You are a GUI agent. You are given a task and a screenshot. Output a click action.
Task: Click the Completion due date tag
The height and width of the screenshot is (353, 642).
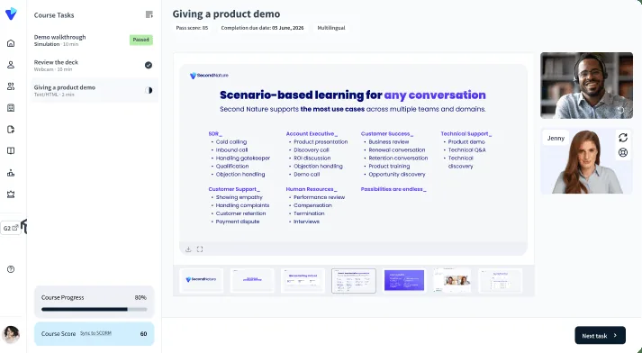tap(262, 28)
